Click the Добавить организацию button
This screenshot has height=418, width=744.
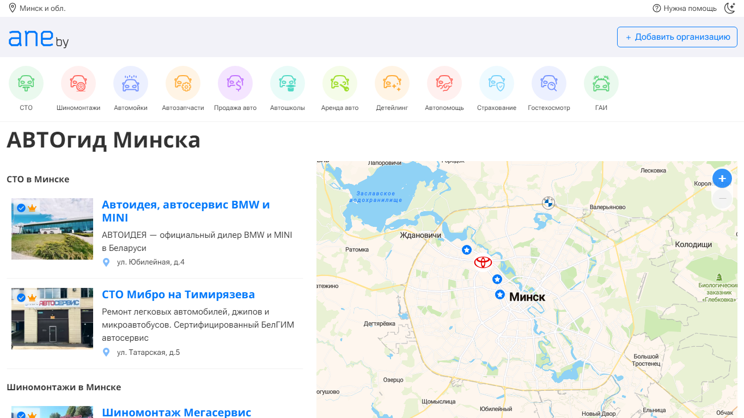[x=677, y=37]
